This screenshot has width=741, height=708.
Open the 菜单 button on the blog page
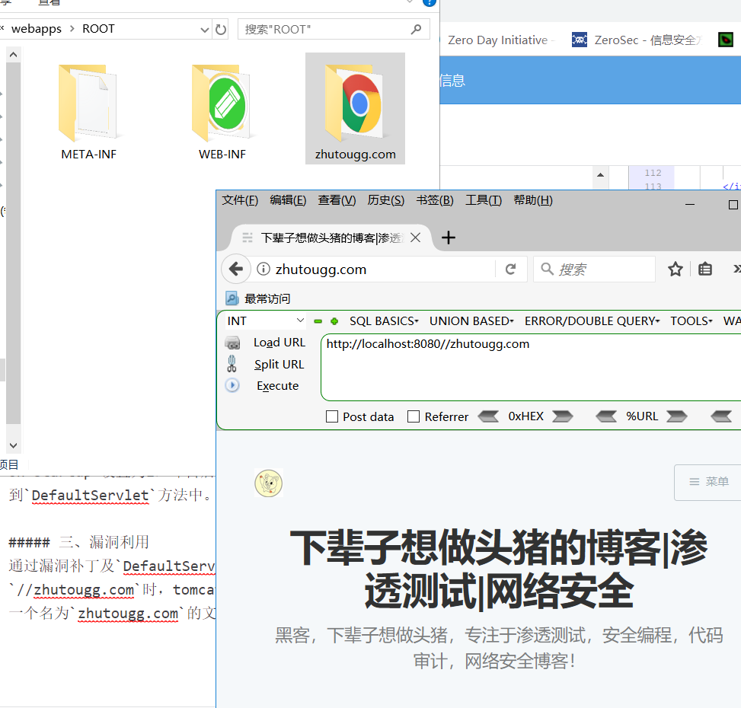pyautogui.click(x=707, y=482)
